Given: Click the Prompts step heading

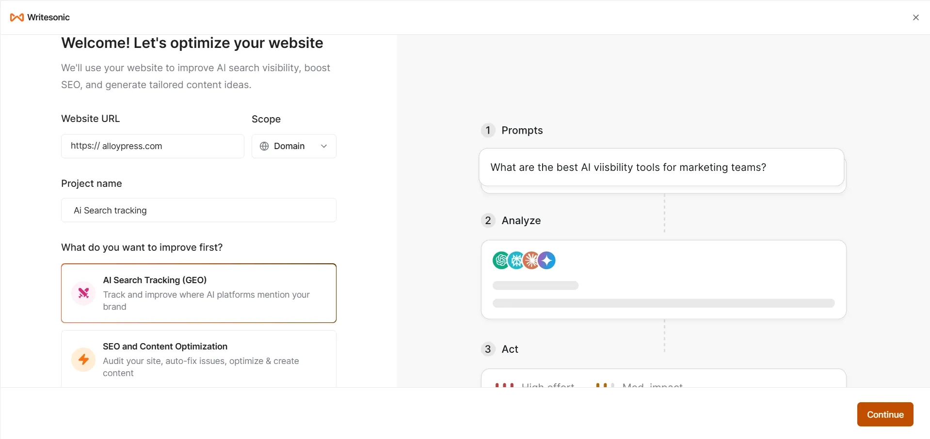Looking at the screenshot, I should pos(522,131).
